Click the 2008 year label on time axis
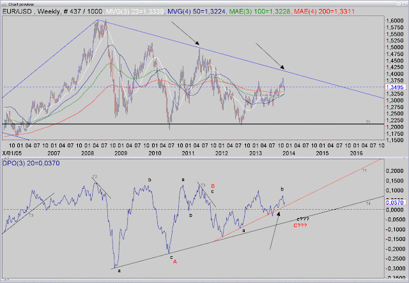Viewport: 409px width, 283px height. click(x=88, y=153)
